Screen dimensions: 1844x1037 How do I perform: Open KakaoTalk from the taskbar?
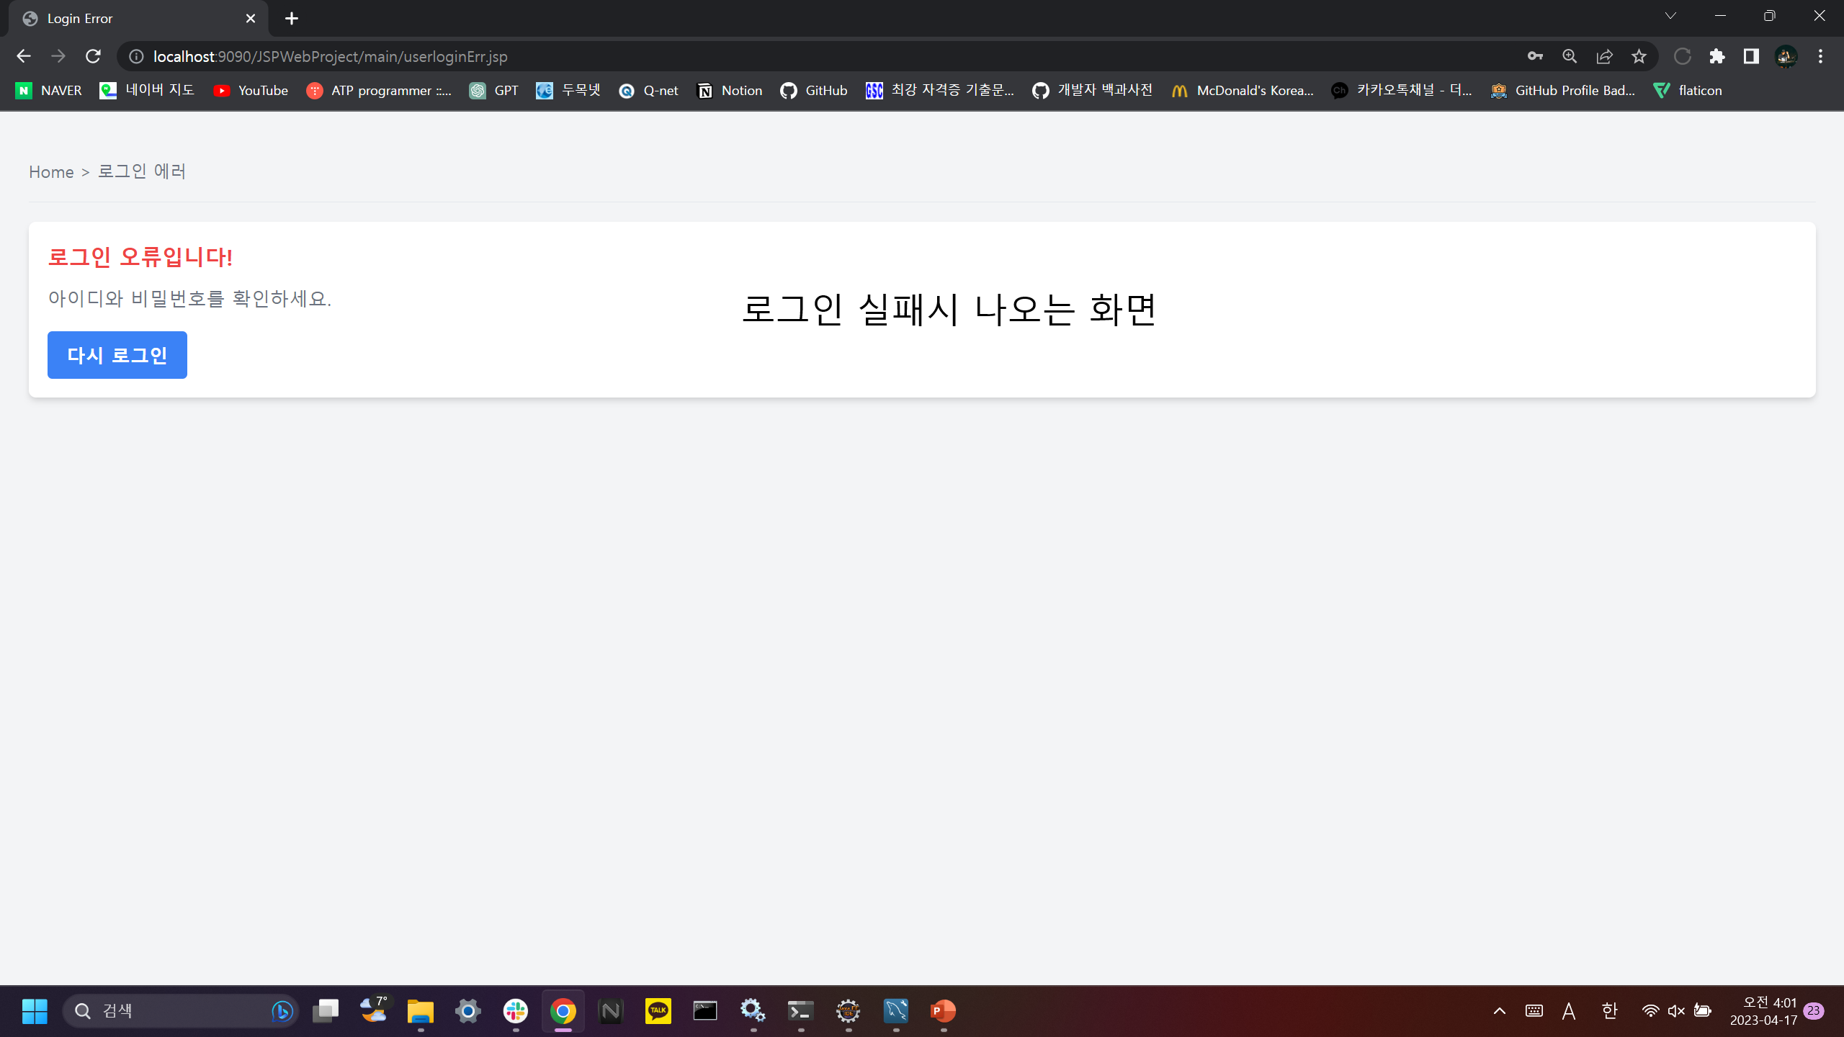click(x=658, y=1011)
